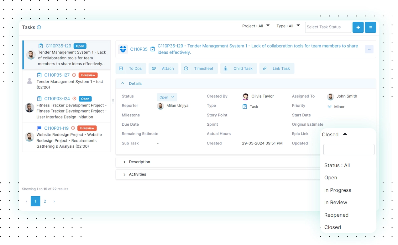
Task: Click the info icon next to Tasks heading
Action: pyautogui.click(x=39, y=27)
